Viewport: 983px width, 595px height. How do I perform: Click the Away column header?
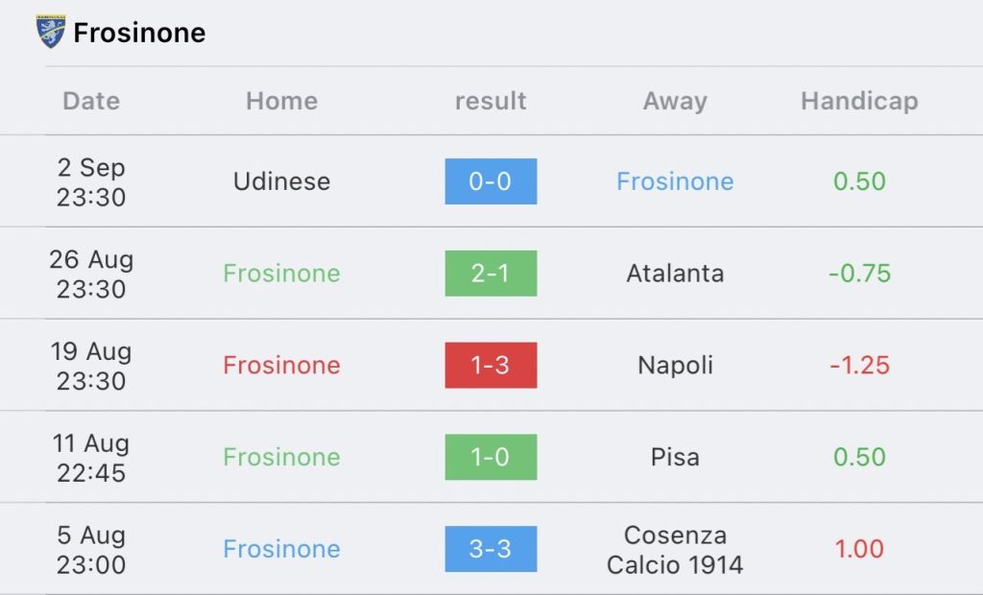click(x=675, y=101)
